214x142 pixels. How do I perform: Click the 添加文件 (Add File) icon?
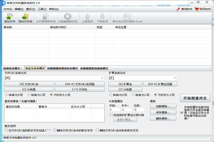click(10, 17)
